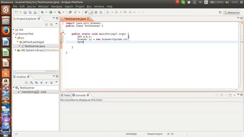The image size is (244, 137).
Task: Run the program with green Run icon
Action: pos(51,12)
